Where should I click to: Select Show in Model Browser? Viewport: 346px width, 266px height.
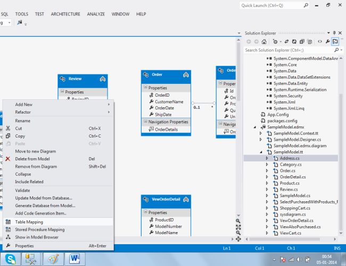click(58, 237)
